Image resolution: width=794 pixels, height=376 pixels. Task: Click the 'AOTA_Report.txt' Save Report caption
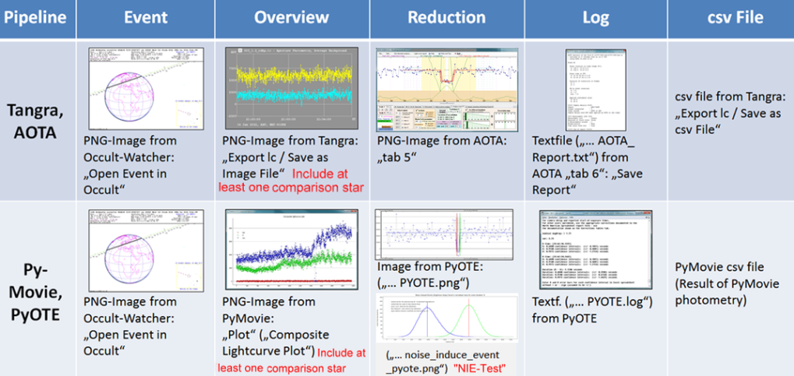click(x=588, y=166)
